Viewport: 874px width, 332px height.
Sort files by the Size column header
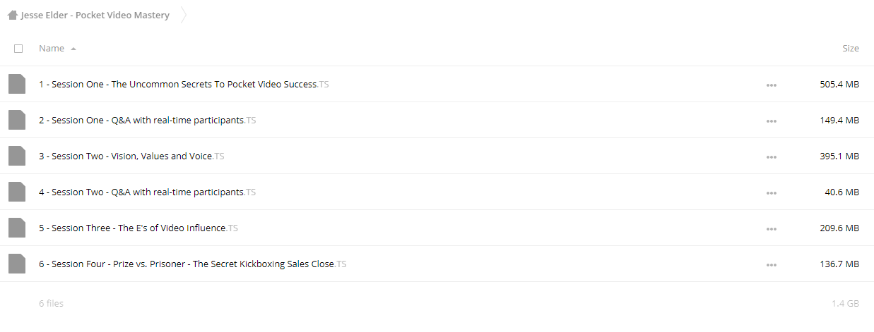pos(851,49)
